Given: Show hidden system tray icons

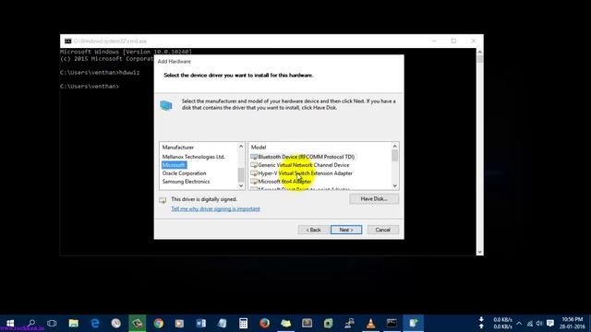Looking at the screenshot, I should [x=519, y=324].
